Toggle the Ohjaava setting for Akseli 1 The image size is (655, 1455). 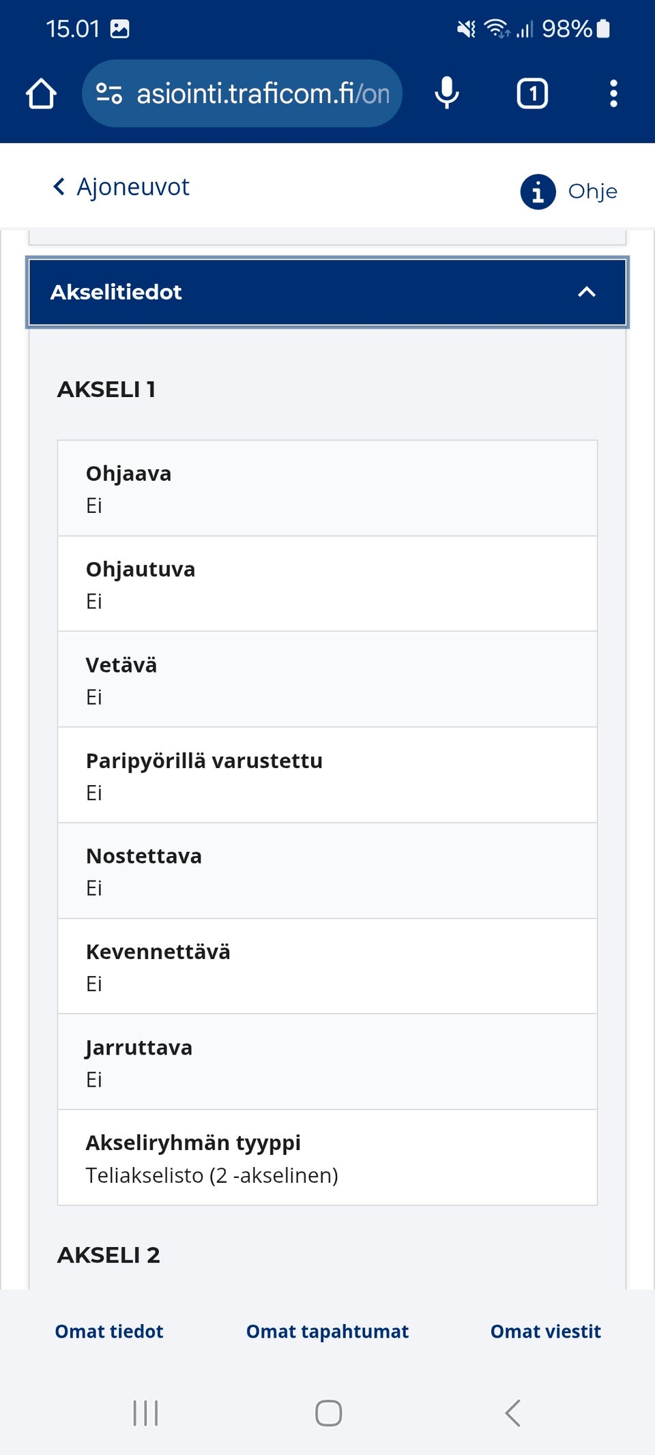[327, 486]
